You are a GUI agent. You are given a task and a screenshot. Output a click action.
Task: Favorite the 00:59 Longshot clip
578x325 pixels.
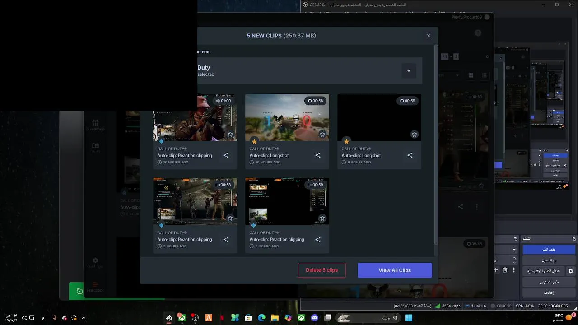click(x=415, y=134)
